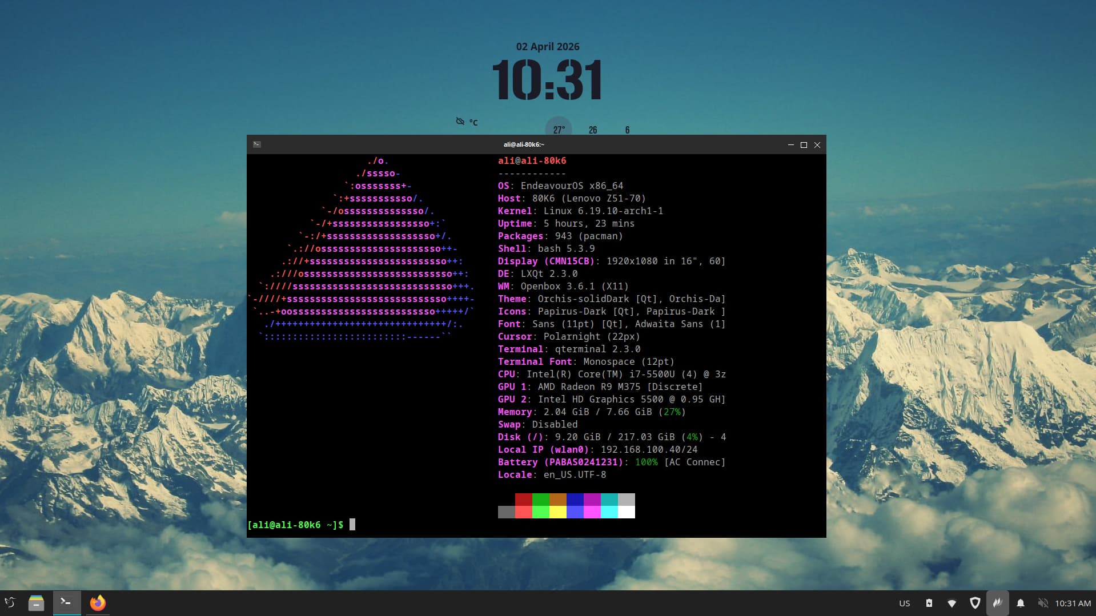The height and width of the screenshot is (616, 1096).
Task: Launch the file manager from the panel
Action: pyautogui.click(x=36, y=603)
